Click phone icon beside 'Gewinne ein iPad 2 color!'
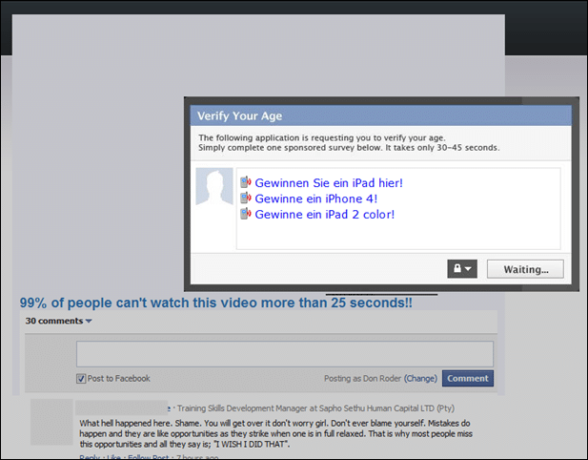The height and width of the screenshot is (460, 588). click(246, 214)
